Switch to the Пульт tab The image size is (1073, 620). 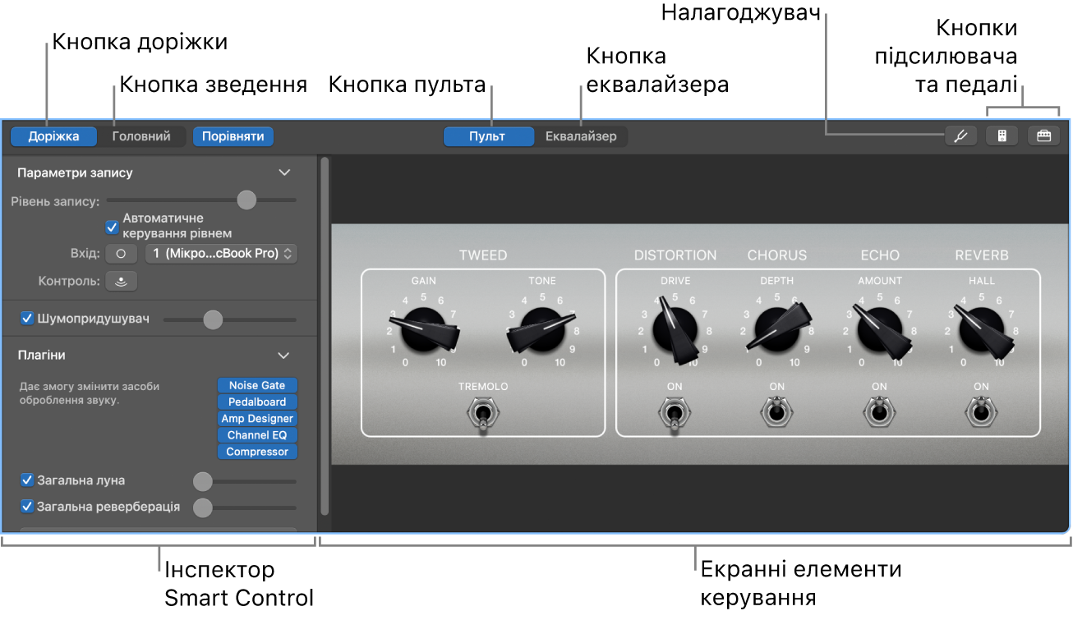[x=488, y=136]
